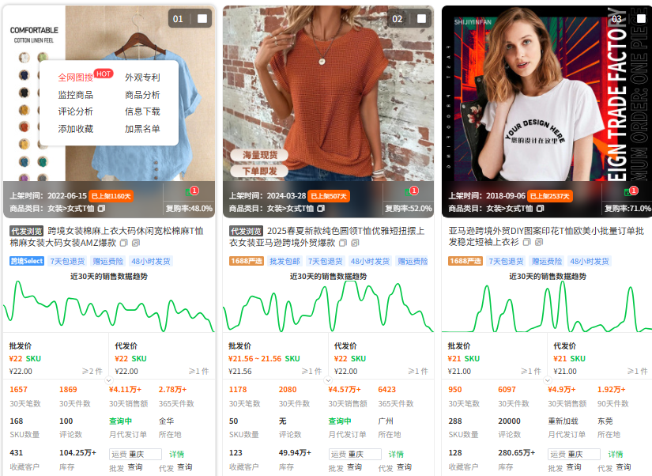The height and width of the screenshot is (476, 652).
Task: Open dropship SKU link for product 03
Action: tap(578, 359)
